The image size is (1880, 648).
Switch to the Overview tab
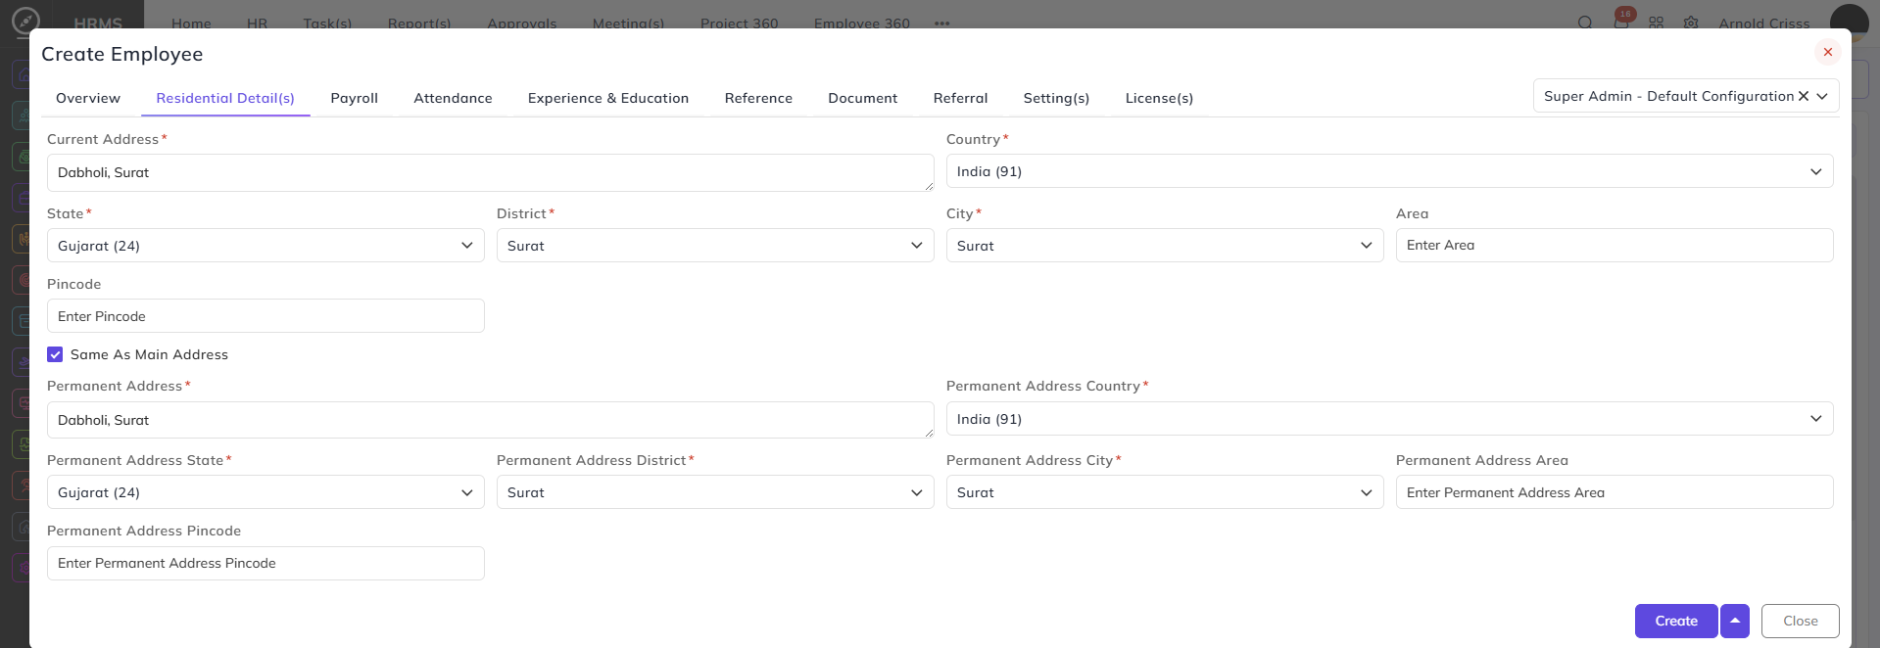click(88, 98)
